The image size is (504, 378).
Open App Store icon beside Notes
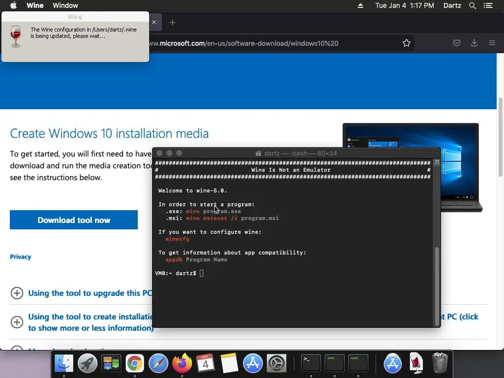pyautogui.click(x=252, y=363)
